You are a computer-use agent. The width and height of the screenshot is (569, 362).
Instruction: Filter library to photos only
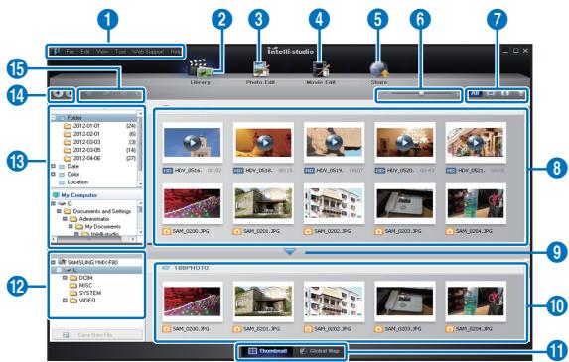(x=491, y=93)
